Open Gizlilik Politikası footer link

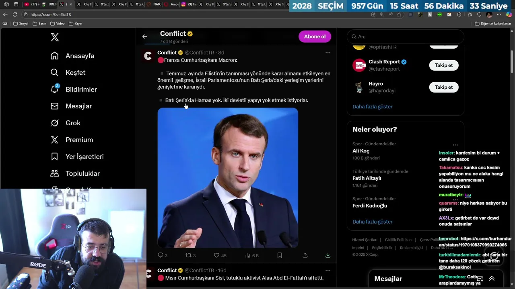[x=398, y=240]
